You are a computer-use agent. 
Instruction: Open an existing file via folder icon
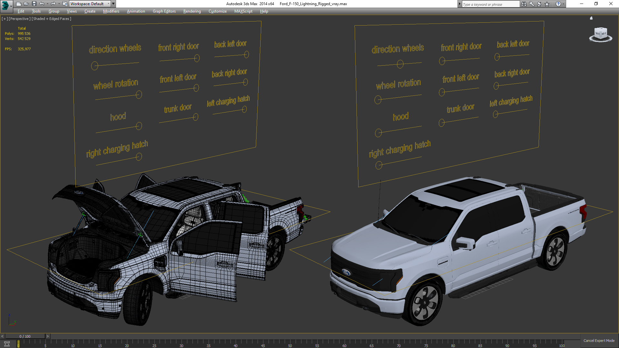(x=26, y=4)
